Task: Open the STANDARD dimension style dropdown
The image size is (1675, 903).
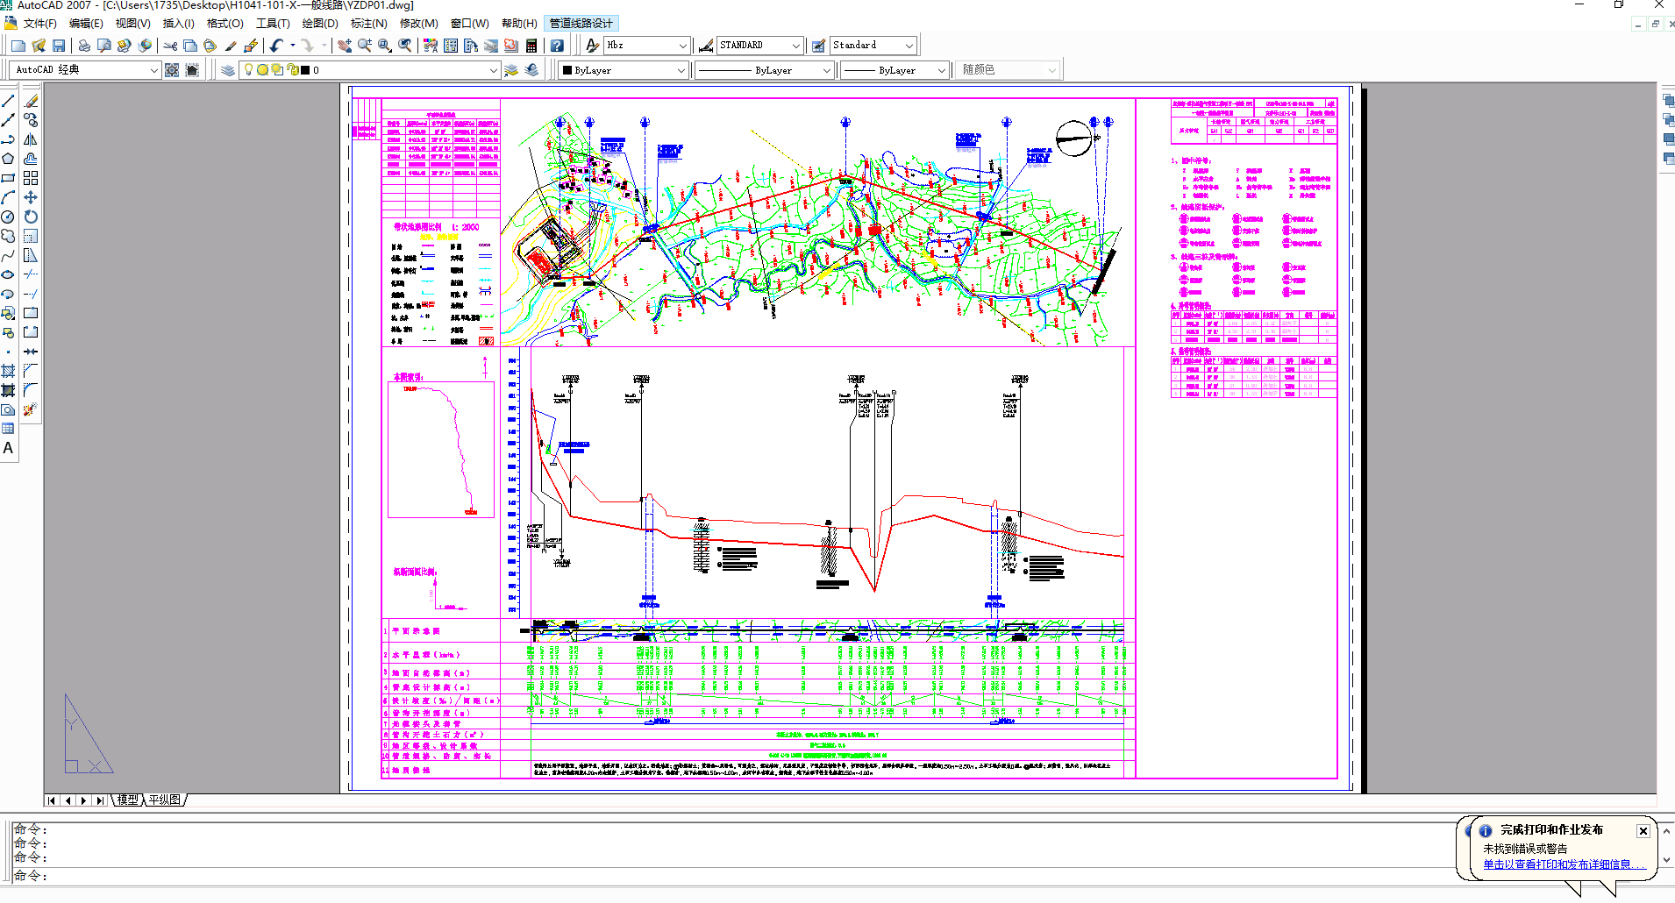Action: pos(795,46)
